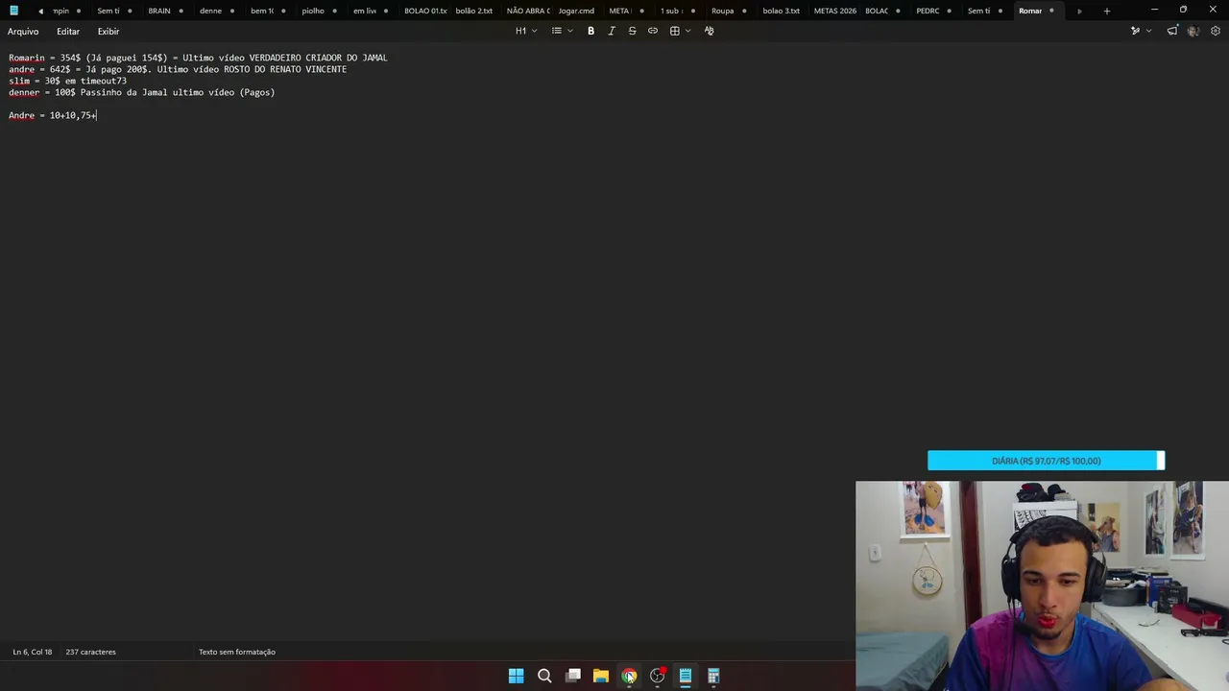Click the Romarin = 354$ line
Image resolution: width=1229 pixels, height=691 pixels.
tap(198, 58)
